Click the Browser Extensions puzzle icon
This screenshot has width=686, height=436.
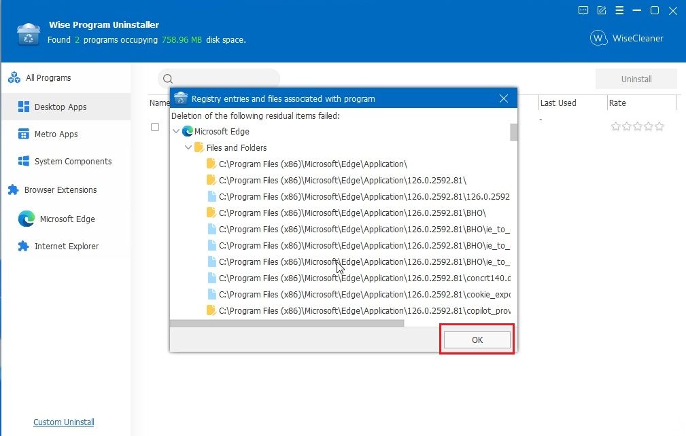point(13,189)
